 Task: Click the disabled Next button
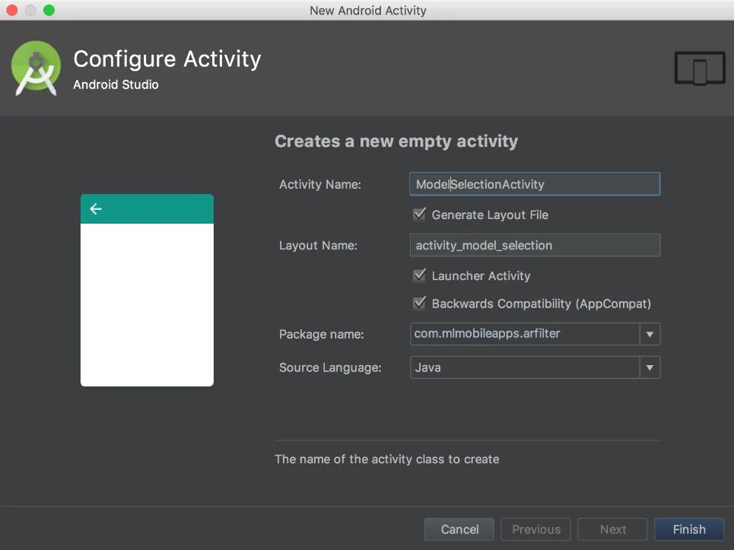pos(613,529)
